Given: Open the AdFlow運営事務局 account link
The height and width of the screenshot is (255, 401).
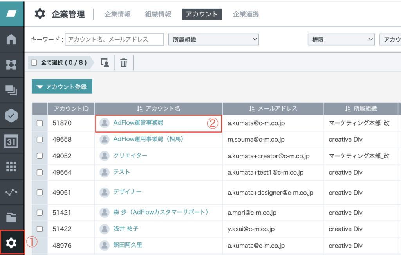Looking at the screenshot, I should click(x=138, y=123).
